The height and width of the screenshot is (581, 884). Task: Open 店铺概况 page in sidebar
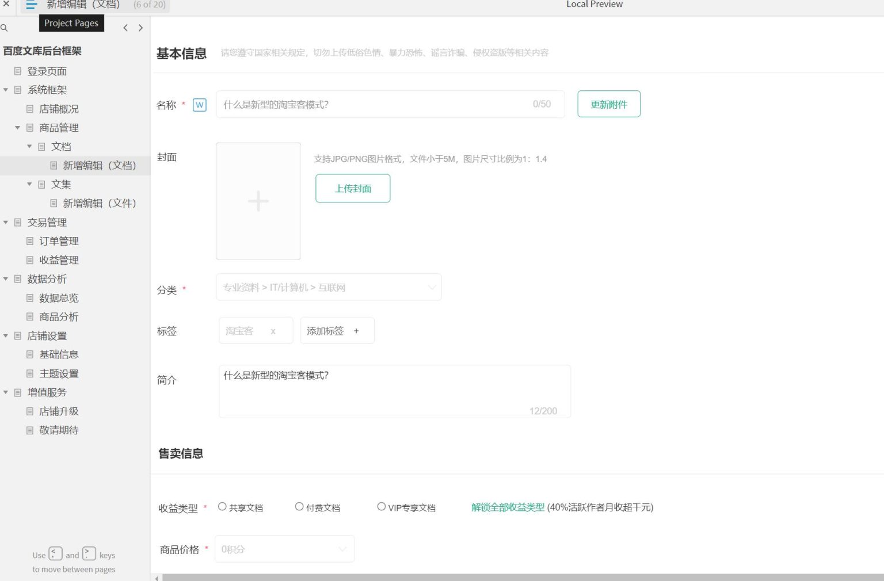click(59, 109)
